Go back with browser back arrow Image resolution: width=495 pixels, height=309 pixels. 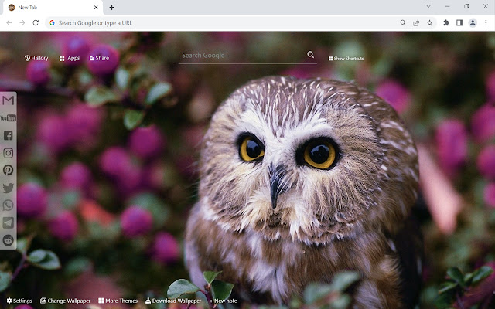pyautogui.click(x=9, y=22)
